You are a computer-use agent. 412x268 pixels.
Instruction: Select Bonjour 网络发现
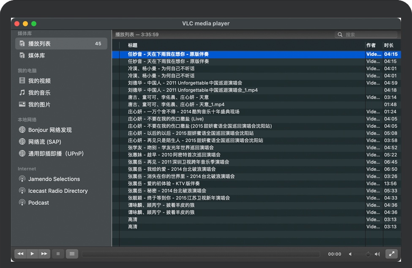pyautogui.click(x=49, y=130)
